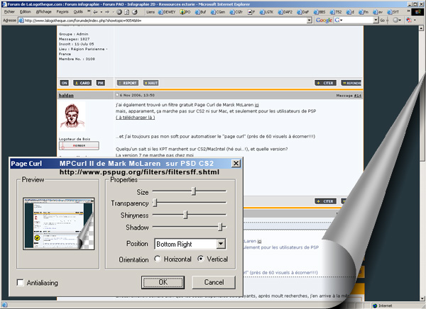This screenshot has width=426, height=309.
Task: Open the Outils menu
Action: pyautogui.click(x=78, y=11)
